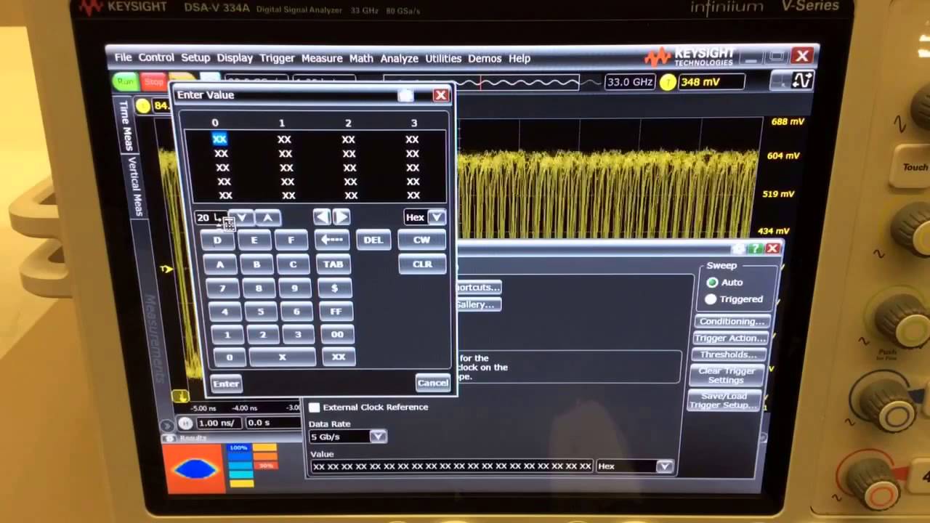The height and width of the screenshot is (523, 930).
Task: Click the TAB key on the keypad
Action: pos(333,264)
